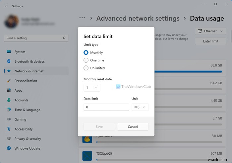Click the Enter limit button
This screenshot has width=232, height=163.
[210, 41]
